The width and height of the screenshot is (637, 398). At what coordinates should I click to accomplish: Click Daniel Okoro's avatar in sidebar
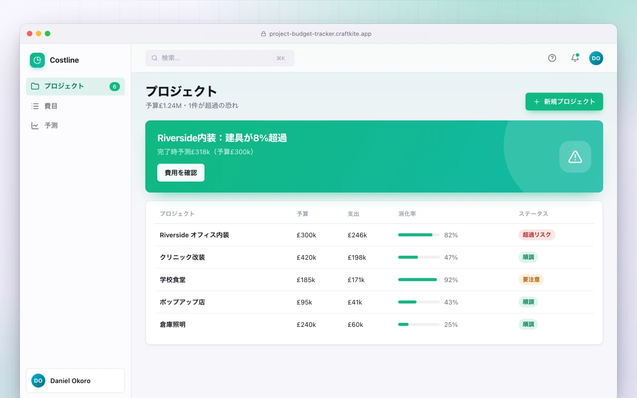(38, 381)
